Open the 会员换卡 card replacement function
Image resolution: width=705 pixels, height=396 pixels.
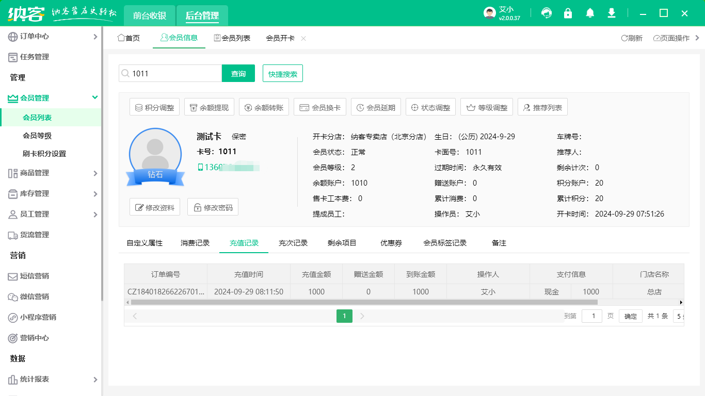click(x=319, y=107)
